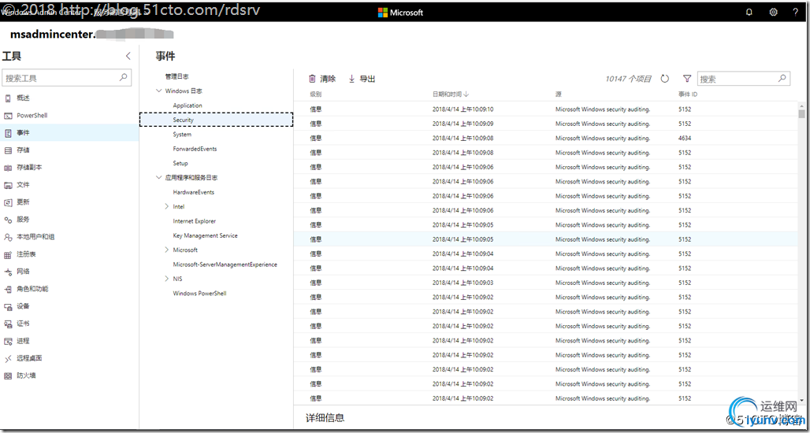
Task: Open the 远程桌面 remote desktop tool
Action: tap(29, 358)
